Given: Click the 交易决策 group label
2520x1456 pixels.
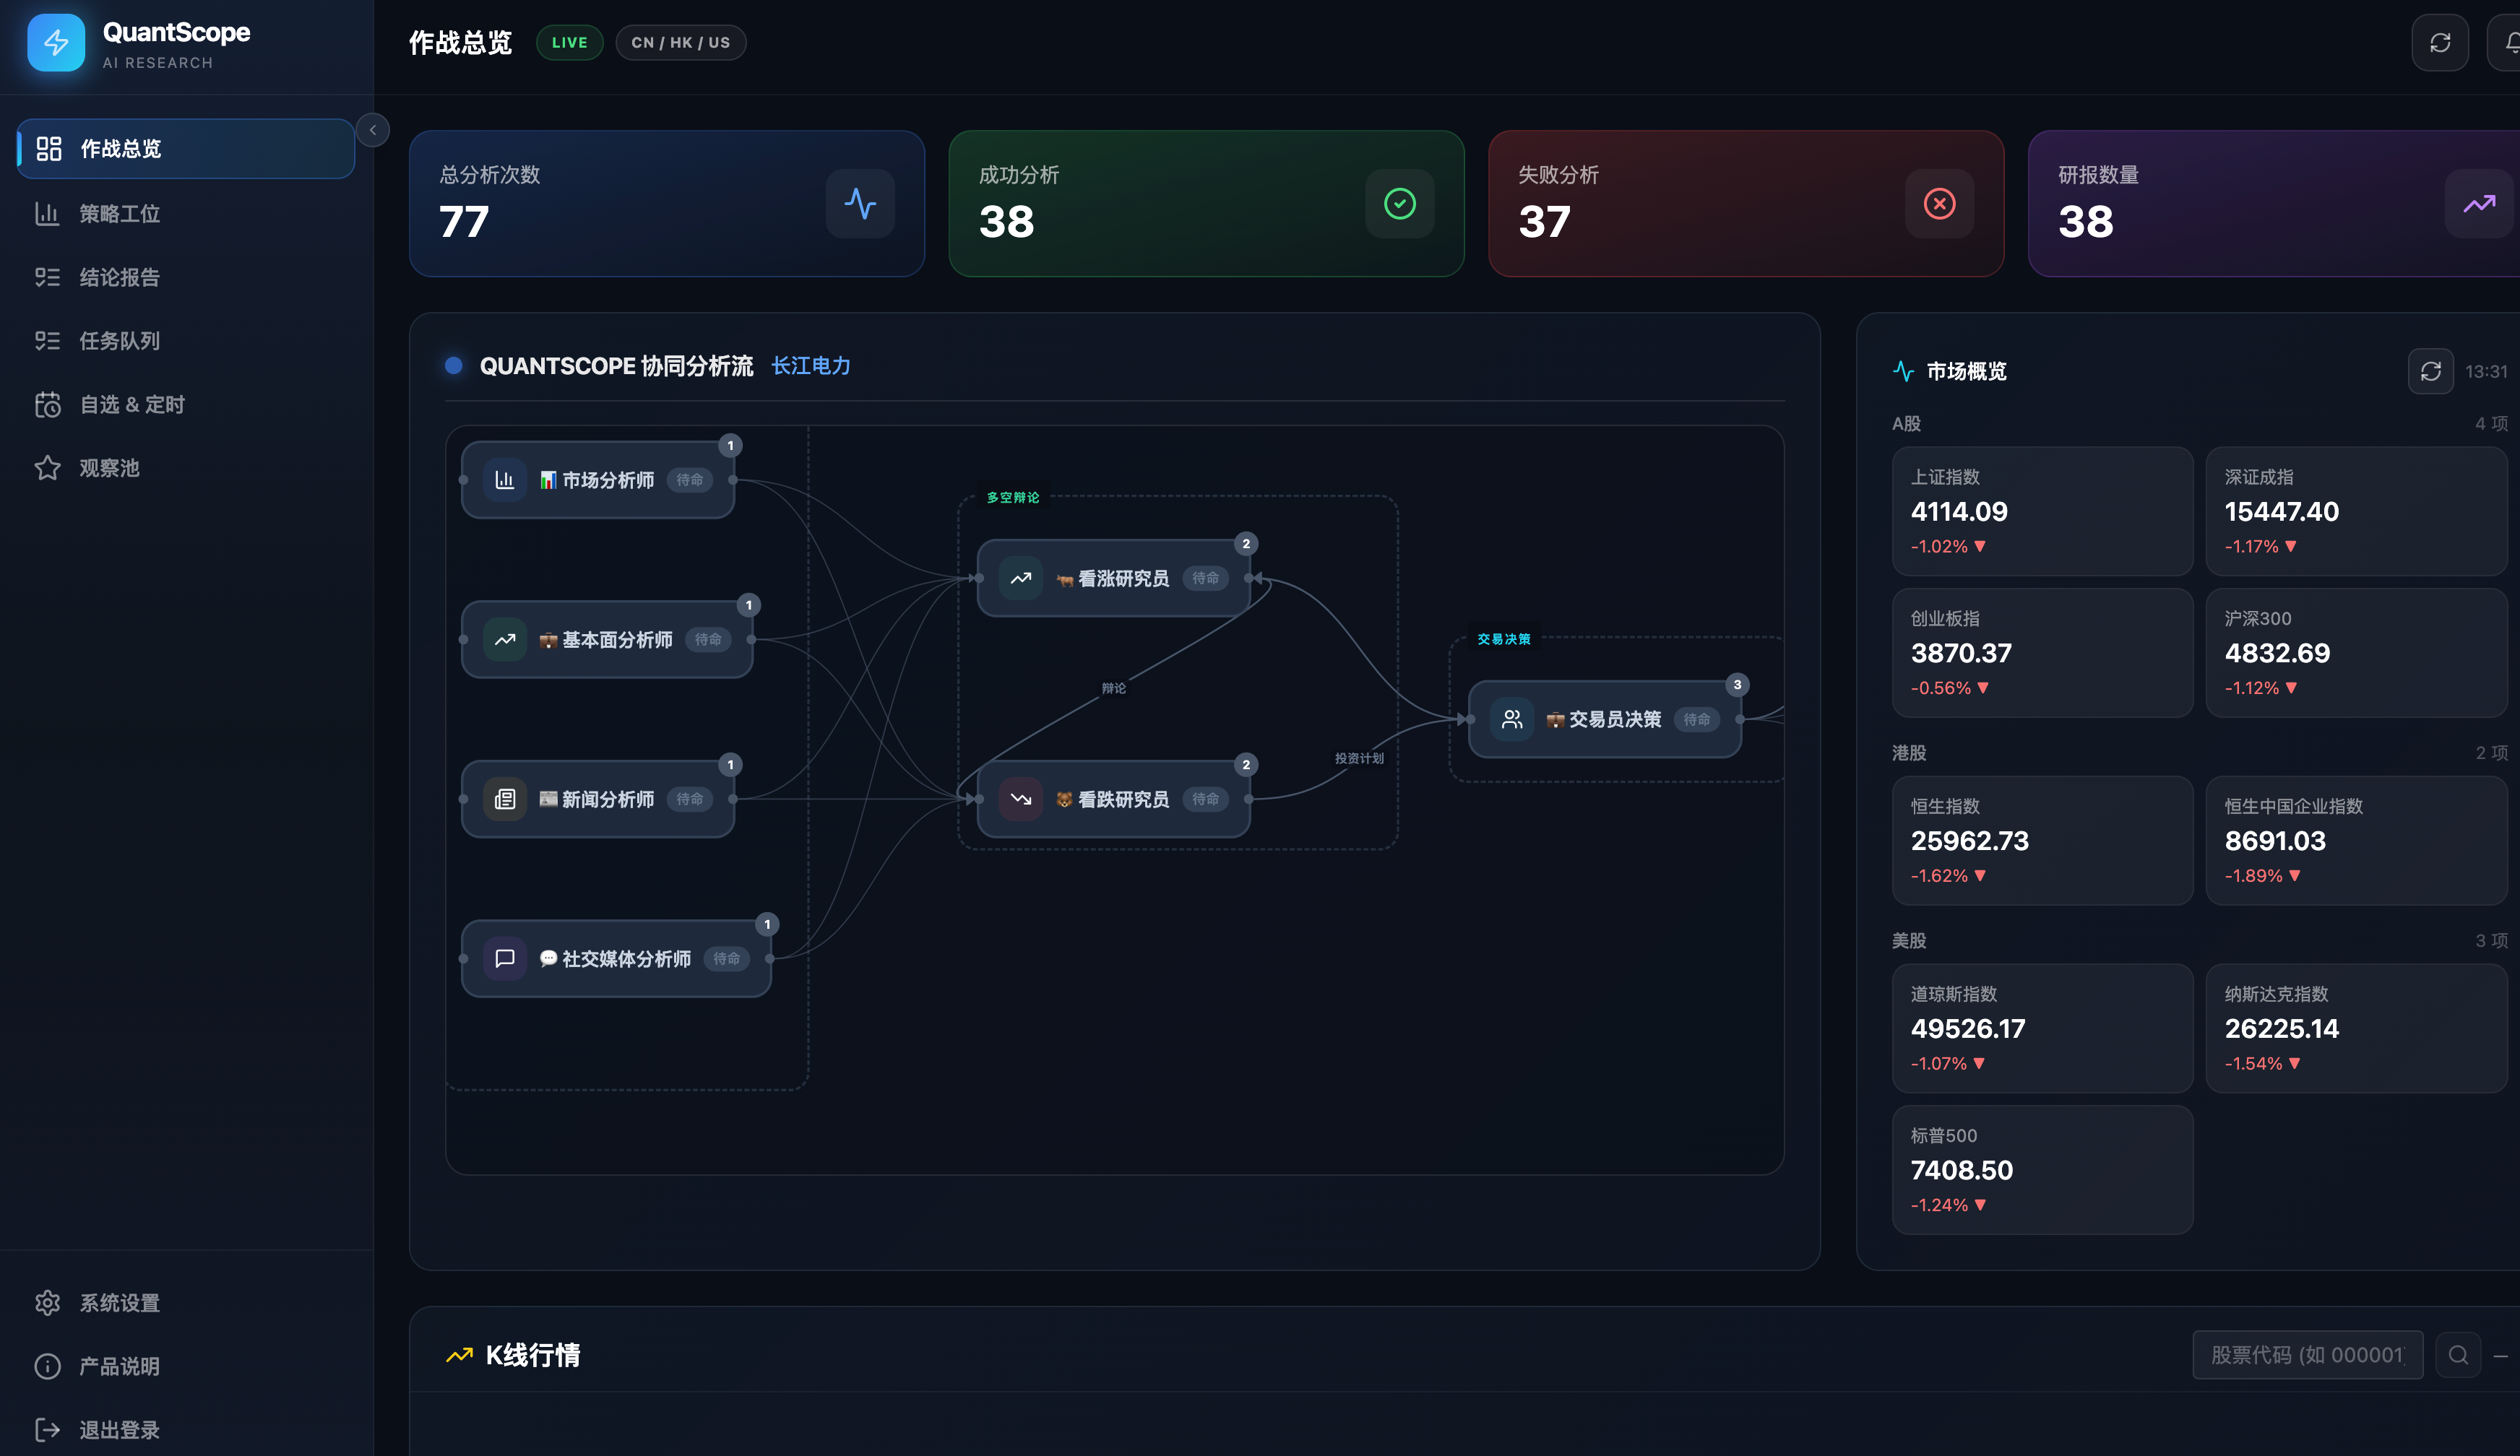Looking at the screenshot, I should pos(1504,640).
